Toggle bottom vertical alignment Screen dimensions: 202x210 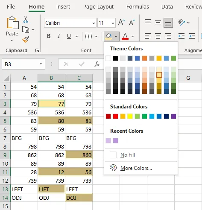point(168,23)
